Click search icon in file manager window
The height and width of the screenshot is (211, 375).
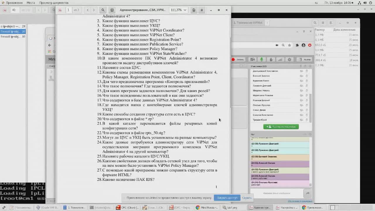[x=315, y=23]
